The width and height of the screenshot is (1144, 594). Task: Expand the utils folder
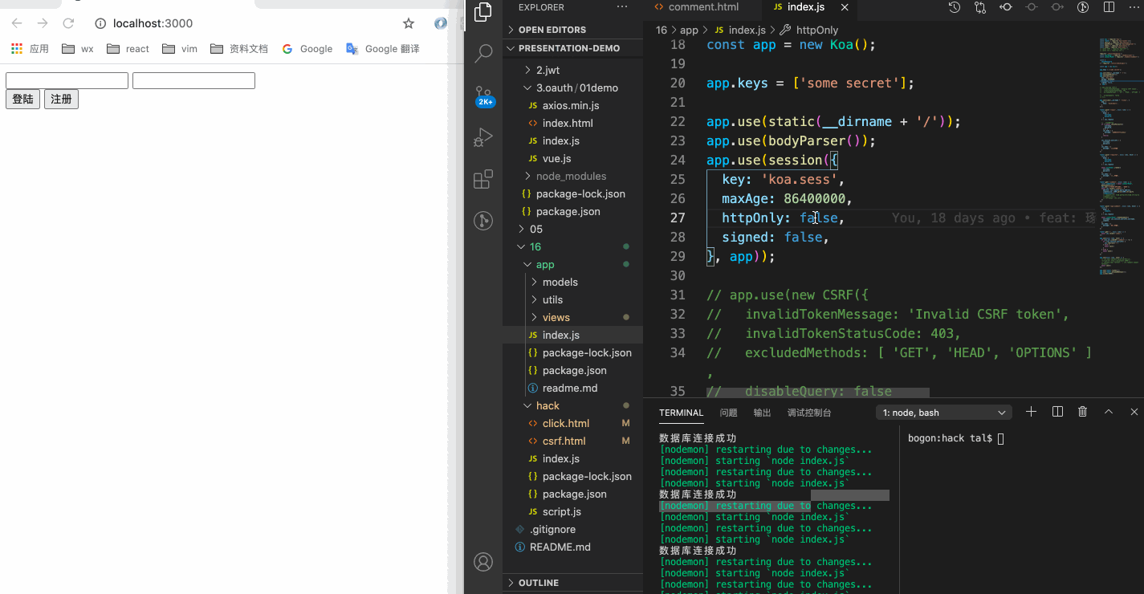click(573, 299)
